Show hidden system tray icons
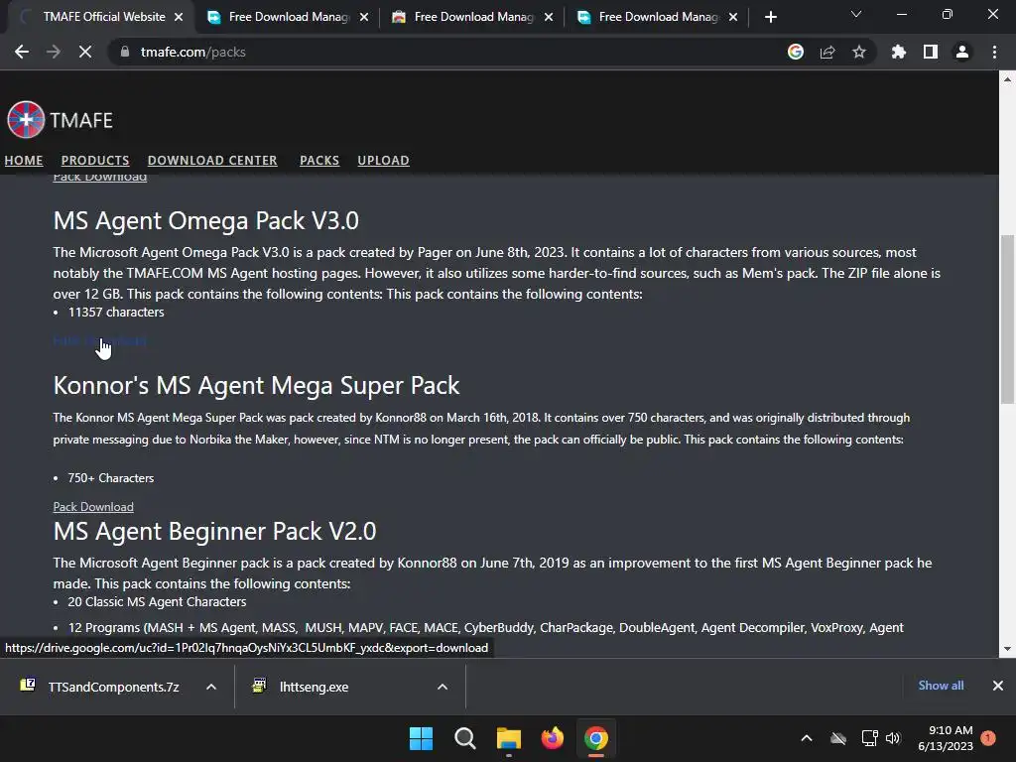1016x762 pixels. click(x=807, y=738)
